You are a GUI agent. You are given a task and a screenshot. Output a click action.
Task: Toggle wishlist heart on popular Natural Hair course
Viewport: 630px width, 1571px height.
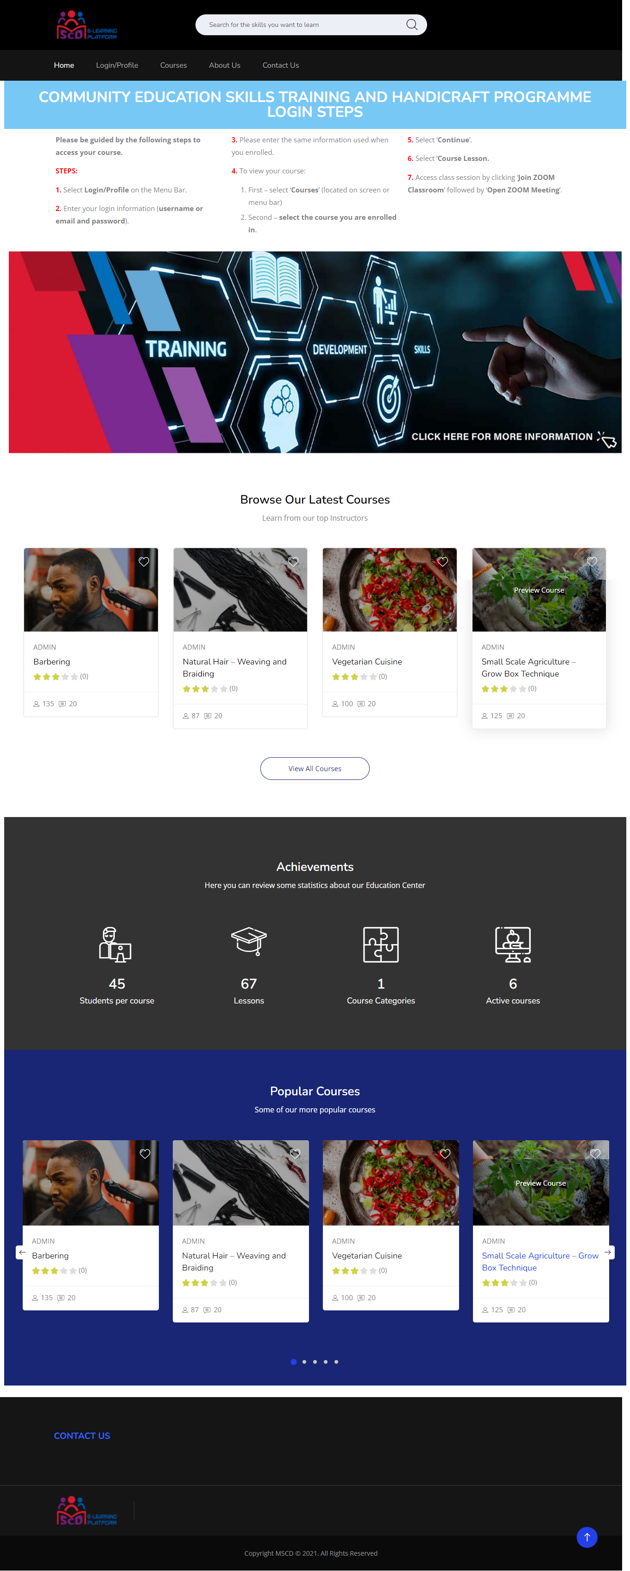[295, 1154]
